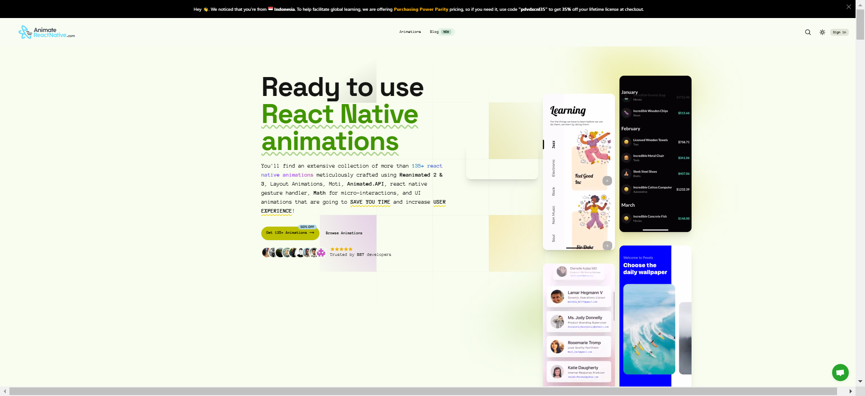The width and height of the screenshot is (865, 396).
Task: Select the Electronic vertical tab
Action: click(x=554, y=168)
